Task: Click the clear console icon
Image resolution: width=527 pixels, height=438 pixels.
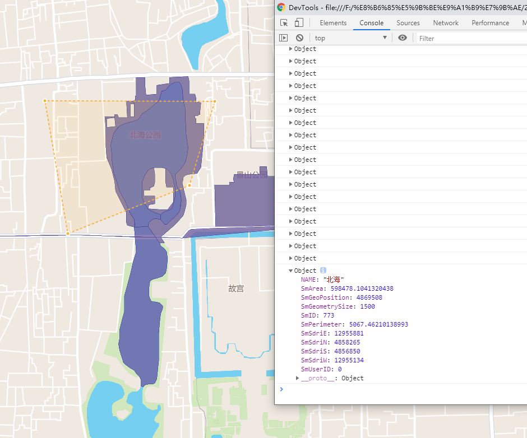Action: [x=299, y=38]
